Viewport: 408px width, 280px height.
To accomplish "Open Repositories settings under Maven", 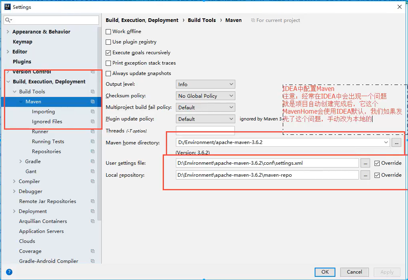I will (x=46, y=152).
